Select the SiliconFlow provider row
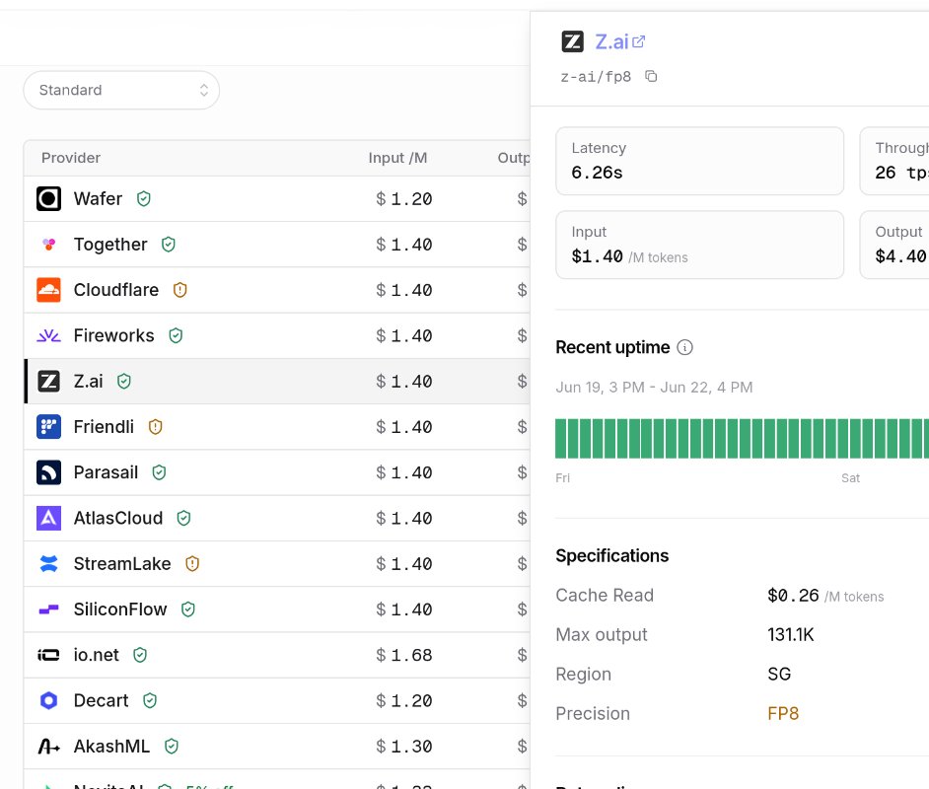The width and height of the screenshot is (929, 789). (277, 609)
